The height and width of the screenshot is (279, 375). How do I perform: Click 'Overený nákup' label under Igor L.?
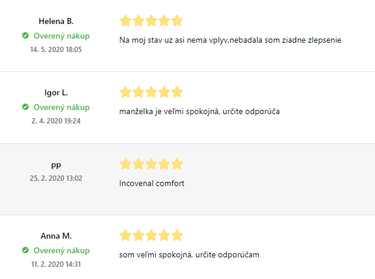[x=61, y=107]
